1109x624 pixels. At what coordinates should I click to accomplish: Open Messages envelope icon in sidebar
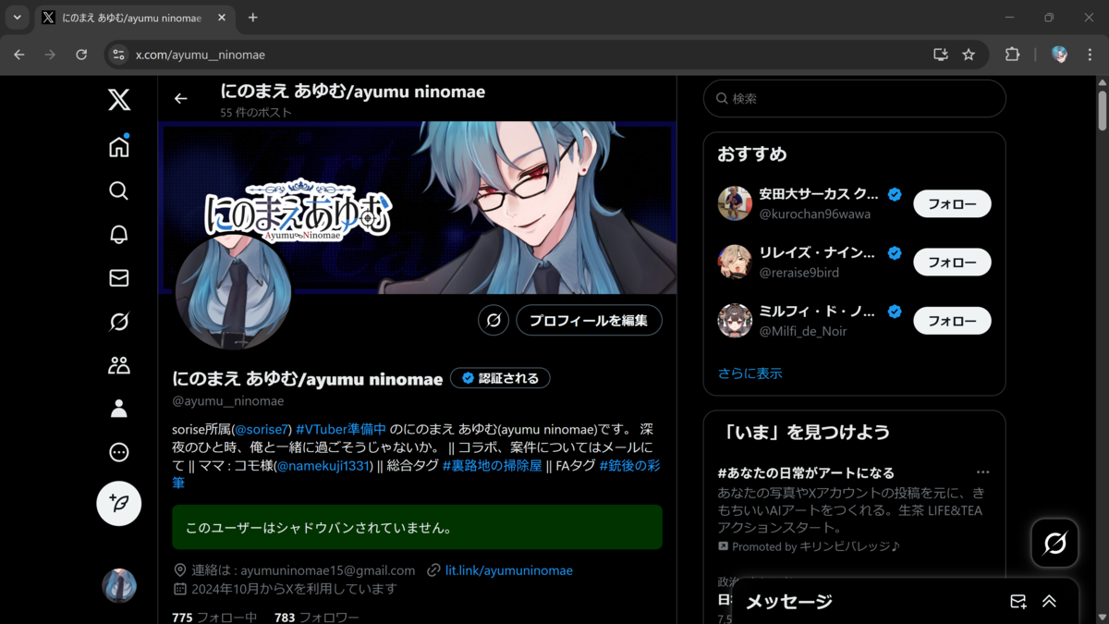(x=119, y=277)
